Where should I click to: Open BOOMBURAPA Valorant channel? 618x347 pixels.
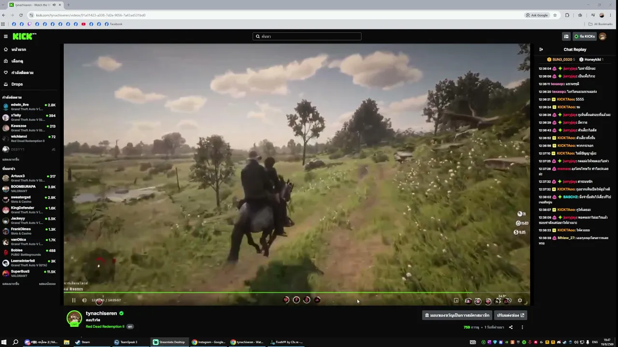tap(29, 189)
